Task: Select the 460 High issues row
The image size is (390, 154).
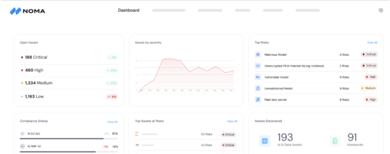Action: (69, 70)
